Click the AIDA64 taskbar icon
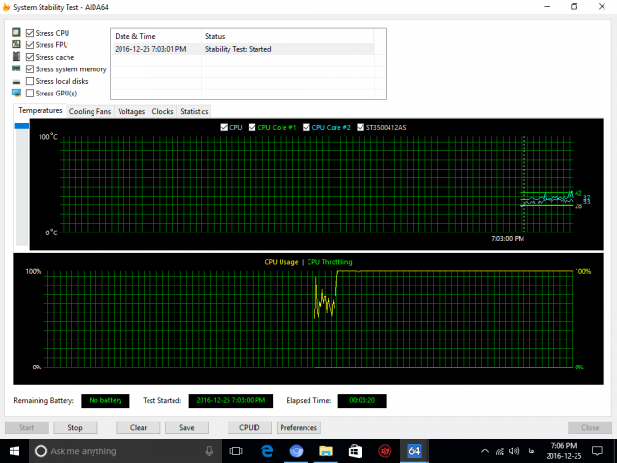617x463 pixels. 415,450
